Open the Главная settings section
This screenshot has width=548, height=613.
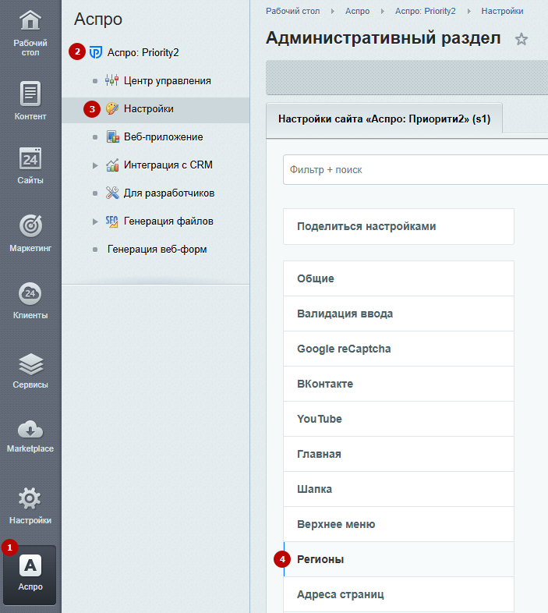coord(398,454)
